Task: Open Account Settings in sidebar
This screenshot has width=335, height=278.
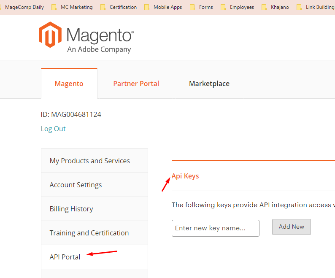Action: click(95, 185)
